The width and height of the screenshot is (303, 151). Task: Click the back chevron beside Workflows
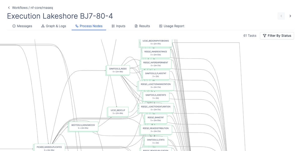(x=9, y=8)
